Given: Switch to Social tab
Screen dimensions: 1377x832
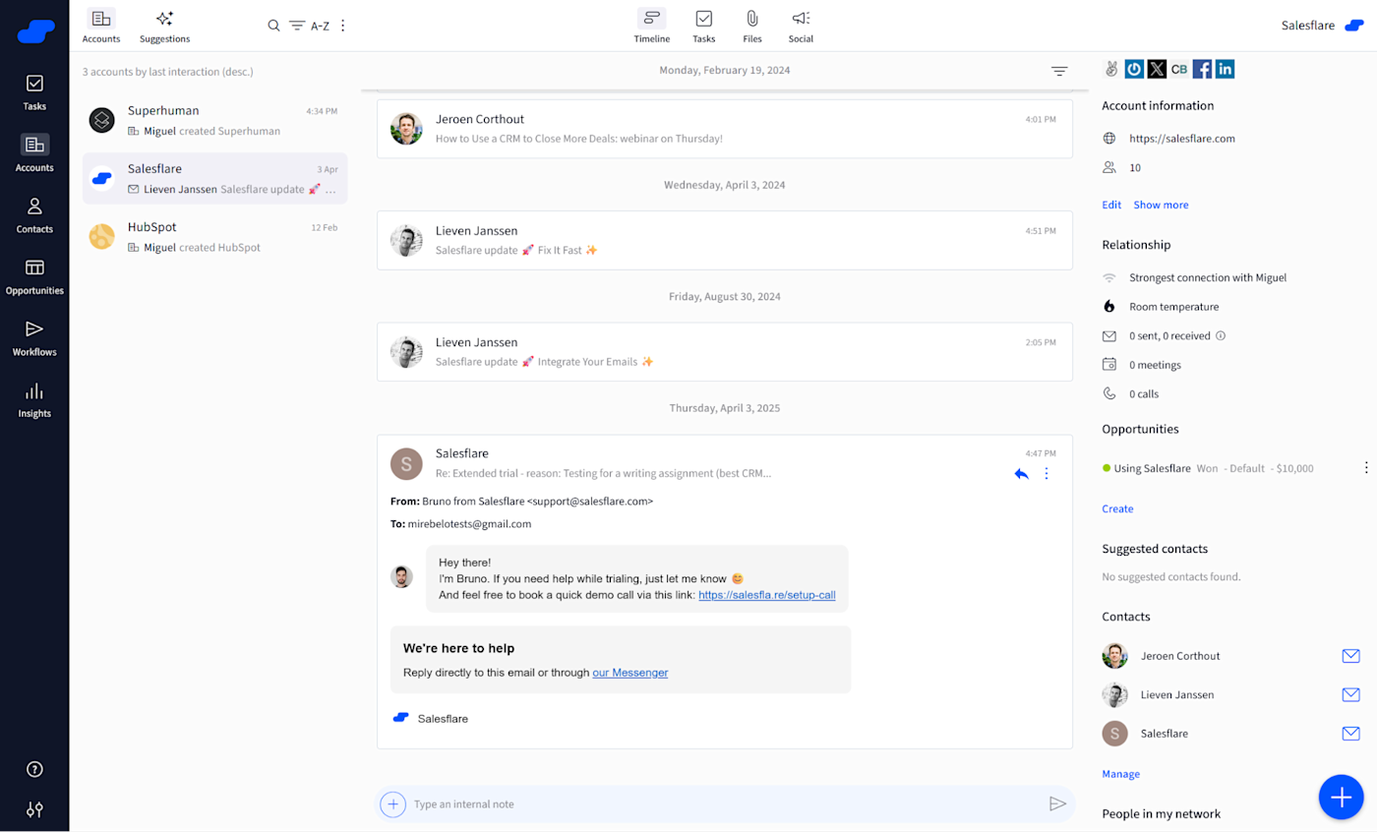Looking at the screenshot, I should point(801,27).
